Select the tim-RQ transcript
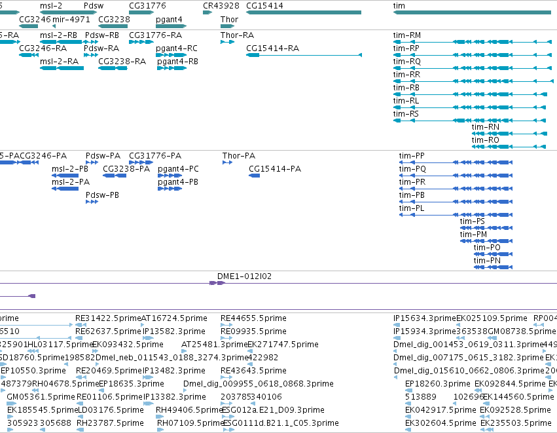Screen dimensions: 557x433 click(x=473, y=68)
